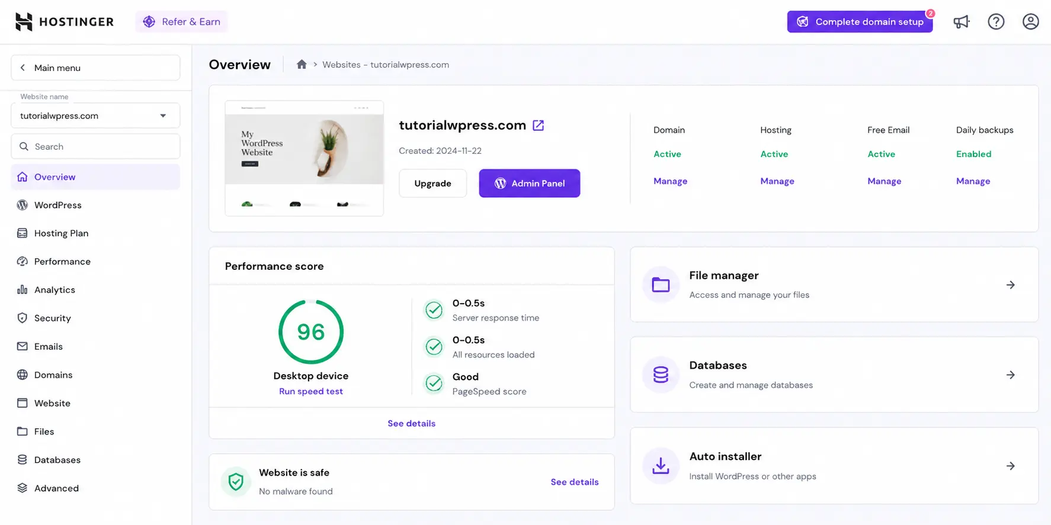Click the Databases card arrow
The image size is (1051, 525).
click(1011, 375)
